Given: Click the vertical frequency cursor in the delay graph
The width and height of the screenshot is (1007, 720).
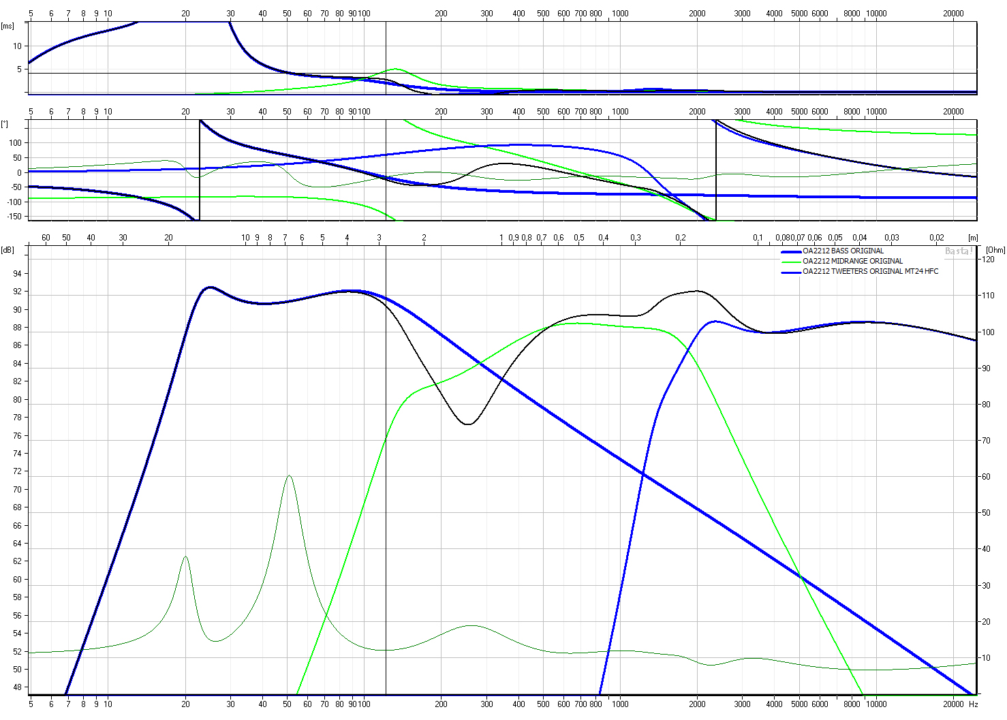Looking at the screenshot, I should [x=386, y=58].
